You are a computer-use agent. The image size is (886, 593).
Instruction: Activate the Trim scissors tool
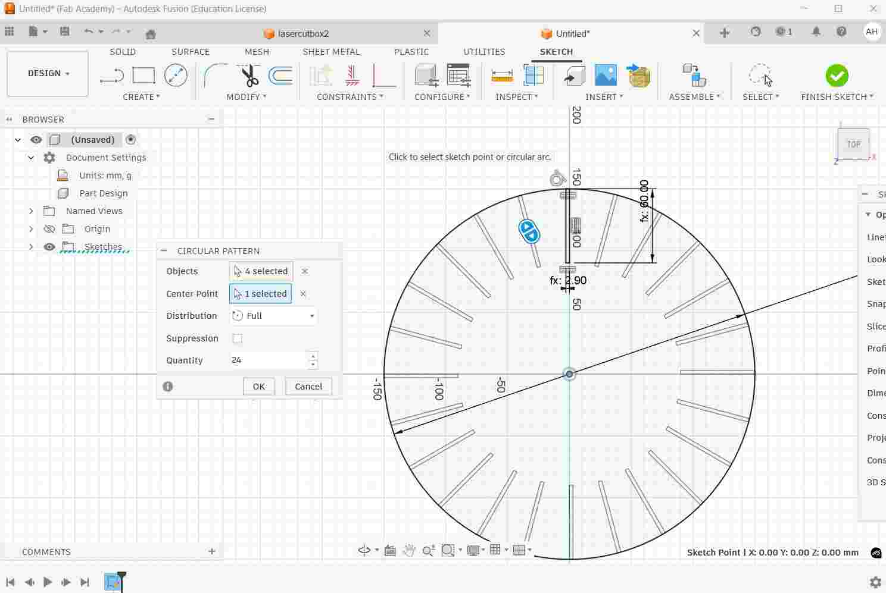pos(248,76)
